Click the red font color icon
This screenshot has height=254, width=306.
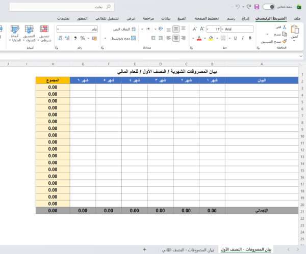tap(199, 38)
